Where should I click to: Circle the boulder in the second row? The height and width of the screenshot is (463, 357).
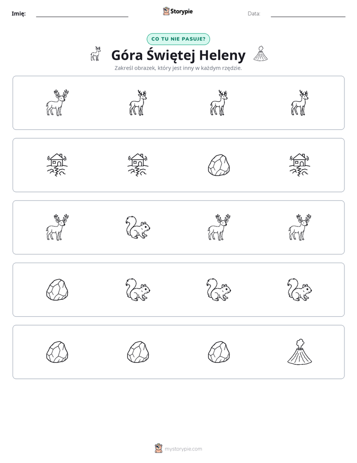coord(219,165)
